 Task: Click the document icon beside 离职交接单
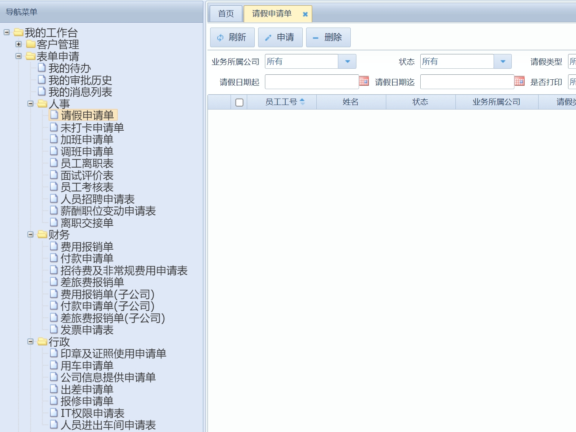(x=54, y=222)
